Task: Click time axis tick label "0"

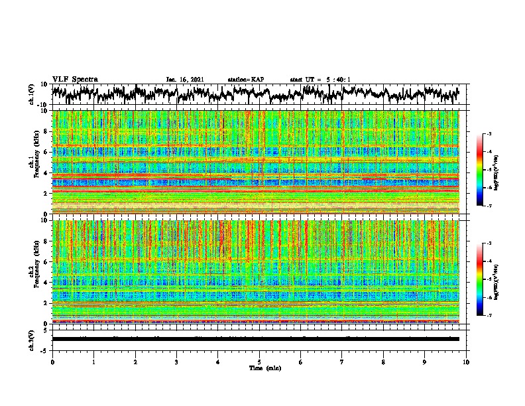Action: coord(52,362)
